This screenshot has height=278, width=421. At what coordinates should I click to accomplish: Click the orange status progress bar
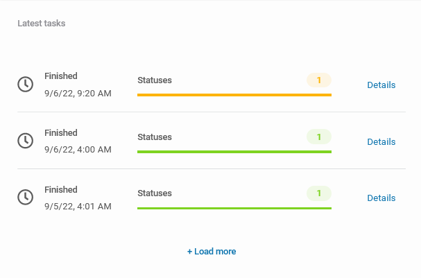[234, 95]
